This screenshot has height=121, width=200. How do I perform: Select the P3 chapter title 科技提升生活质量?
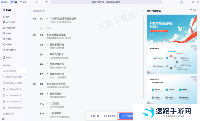tap(56, 35)
